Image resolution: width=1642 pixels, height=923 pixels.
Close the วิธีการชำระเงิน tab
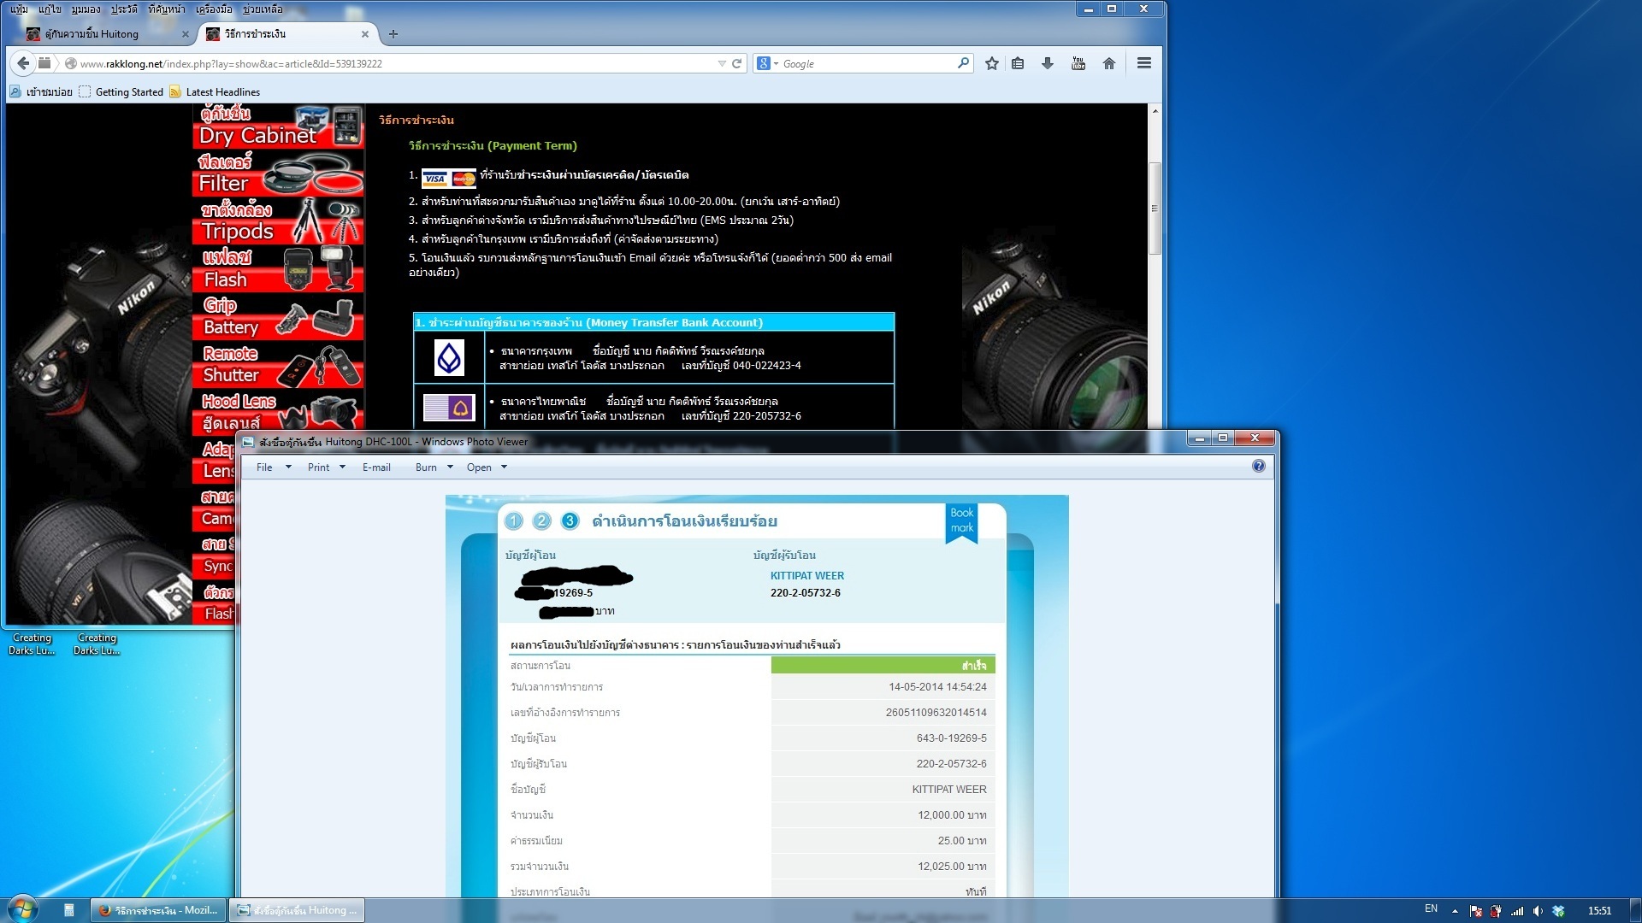click(x=365, y=34)
